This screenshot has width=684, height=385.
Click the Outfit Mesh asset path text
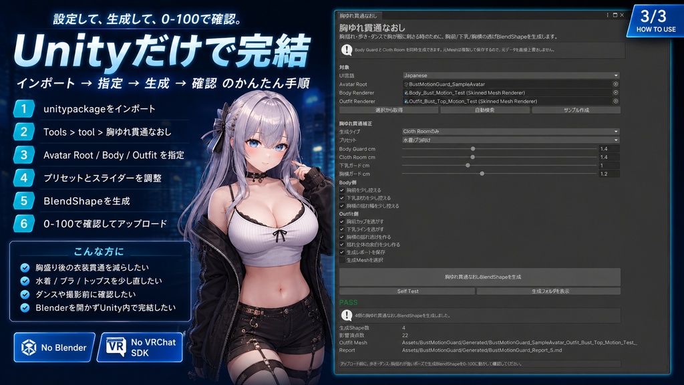519,343
